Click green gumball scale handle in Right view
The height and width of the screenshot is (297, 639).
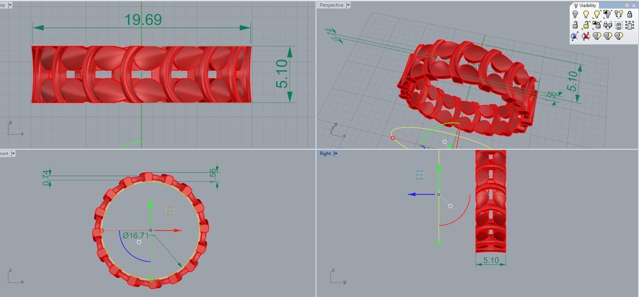(x=439, y=243)
